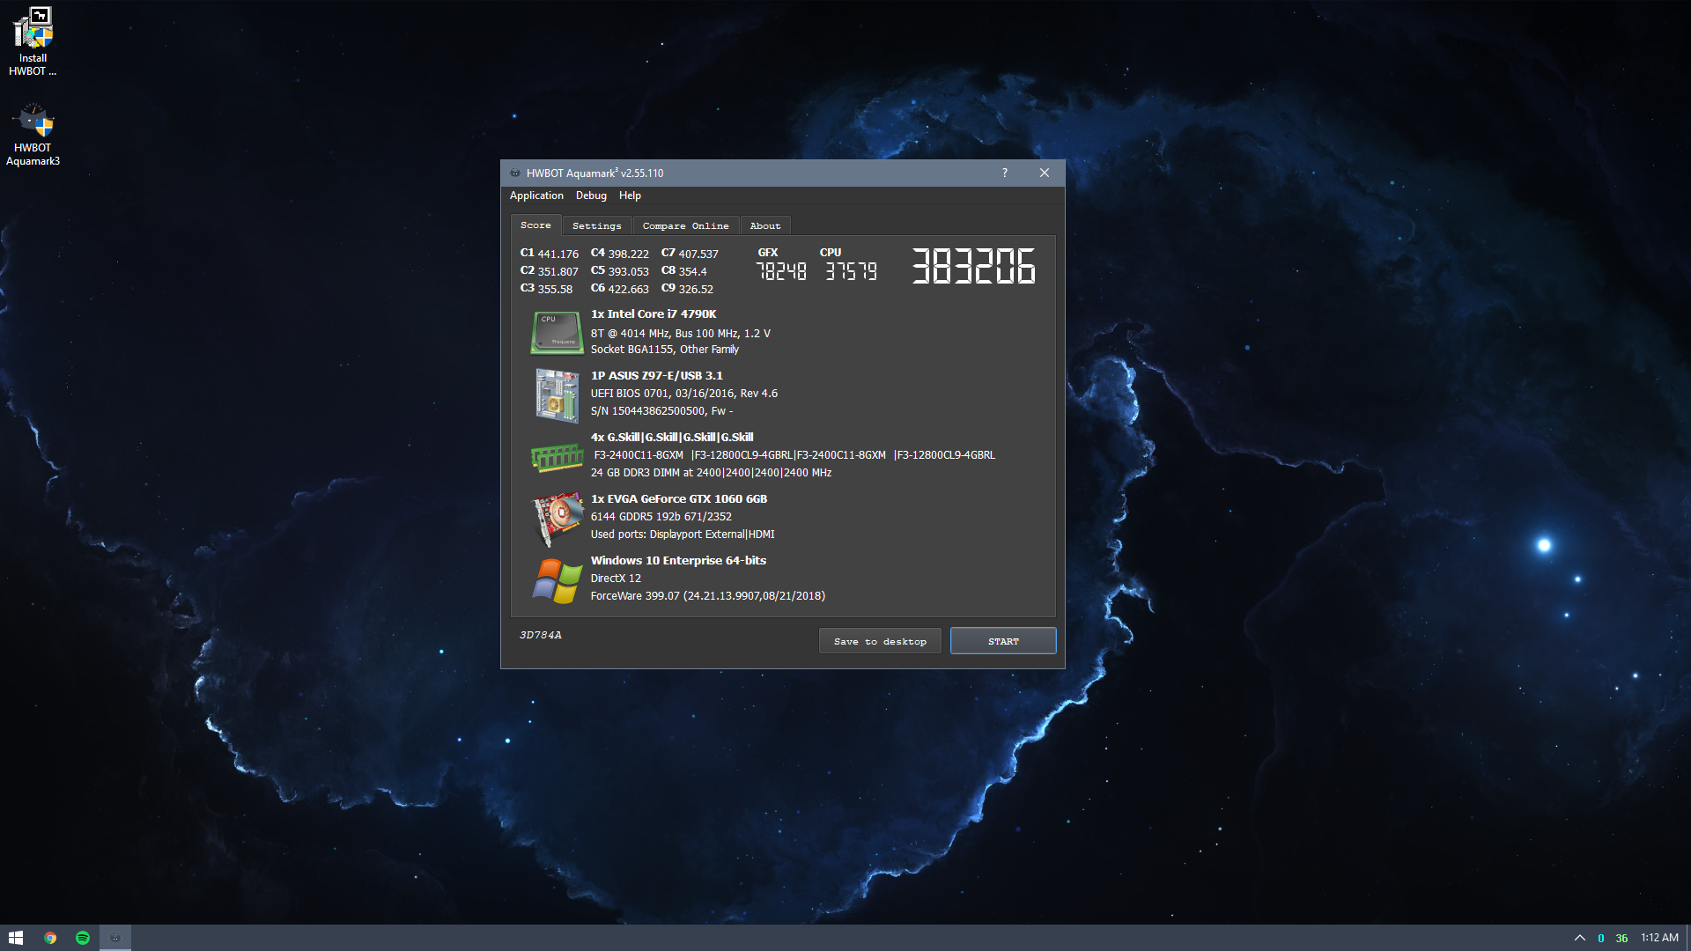The image size is (1691, 951).
Task: Click the Windows 10 Enterprise 64-bits heading
Action: click(x=678, y=561)
